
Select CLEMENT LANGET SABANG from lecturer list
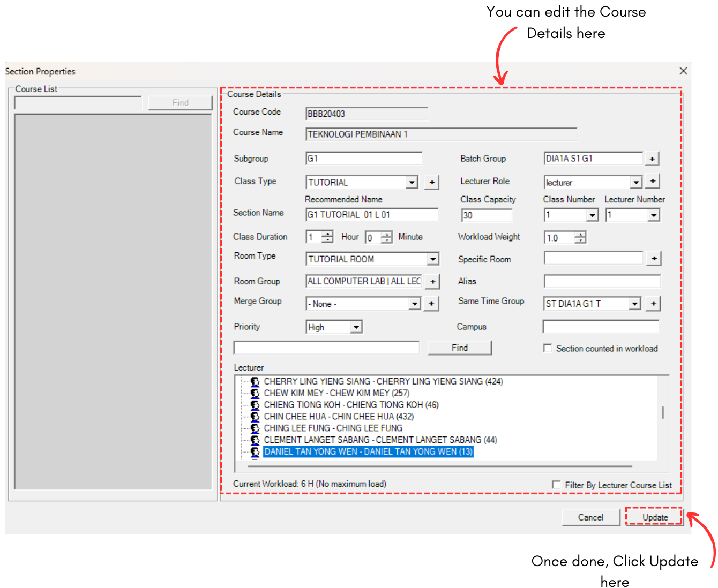(380, 440)
